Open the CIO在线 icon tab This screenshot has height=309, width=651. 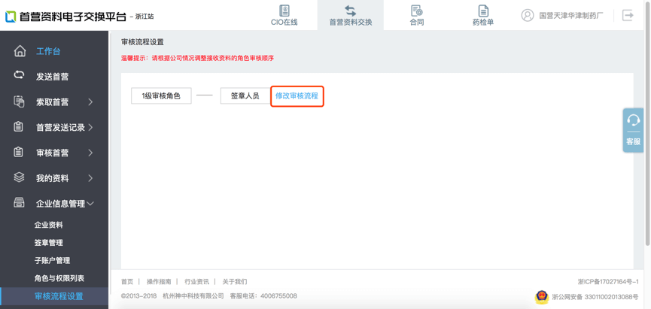click(x=284, y=11)
